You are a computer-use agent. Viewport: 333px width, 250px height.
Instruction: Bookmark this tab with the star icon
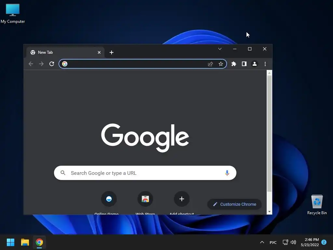(221, 64)
